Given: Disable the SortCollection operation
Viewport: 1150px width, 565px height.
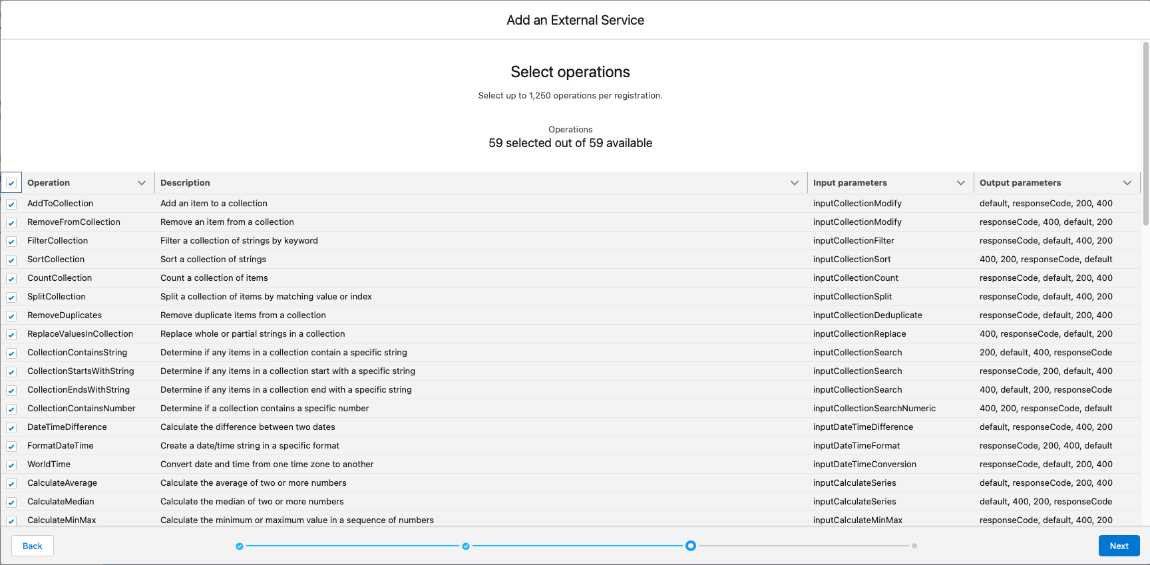Looking at the screenshot, I should (11, 260).
